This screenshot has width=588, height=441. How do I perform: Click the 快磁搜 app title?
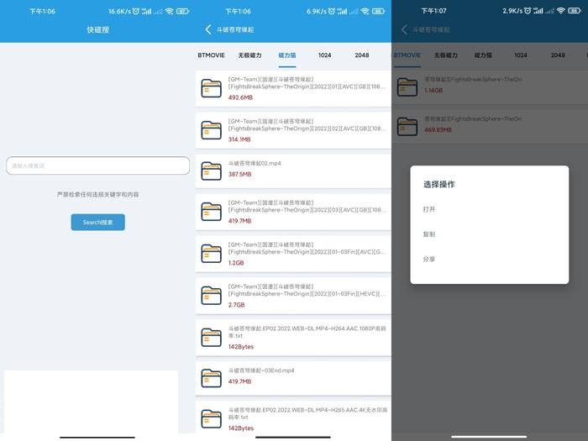coord(98,30)
